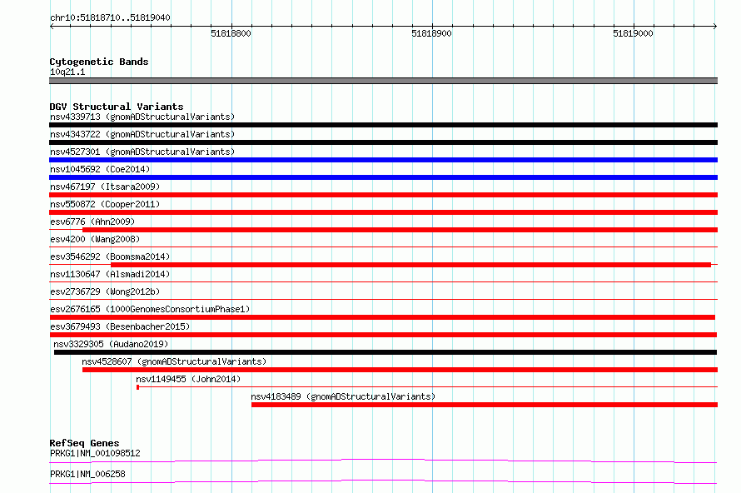
Task: Click esv3679493 (Besenbacher2015) label
Action: 120,326
